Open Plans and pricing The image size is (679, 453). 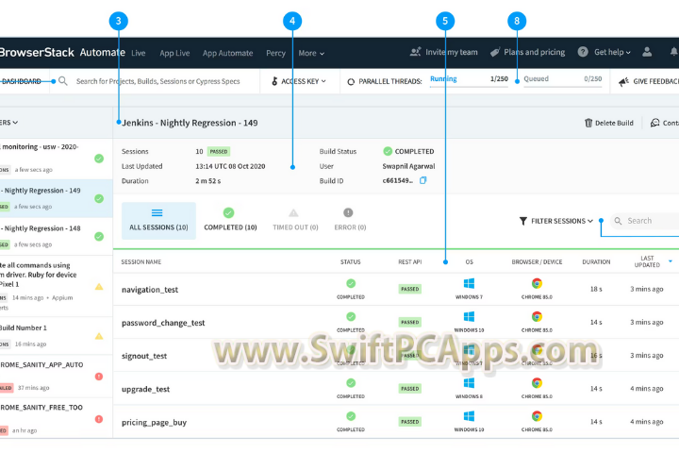[527, 52]
